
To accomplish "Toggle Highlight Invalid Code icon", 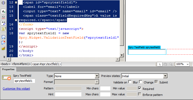I will 3,17.
